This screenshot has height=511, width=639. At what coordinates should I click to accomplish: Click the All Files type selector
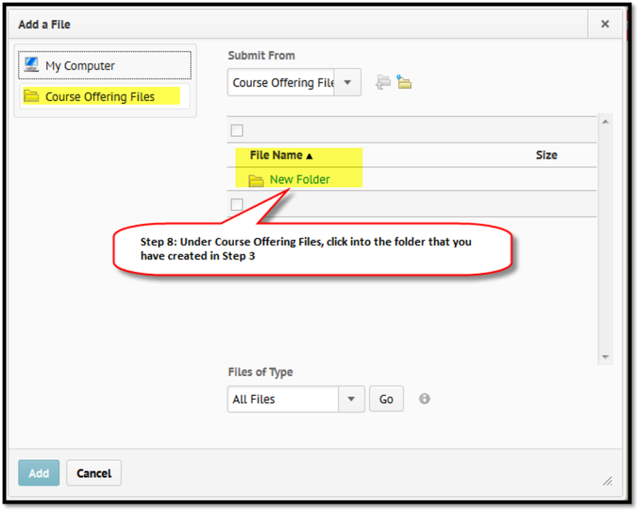(283, 399)
